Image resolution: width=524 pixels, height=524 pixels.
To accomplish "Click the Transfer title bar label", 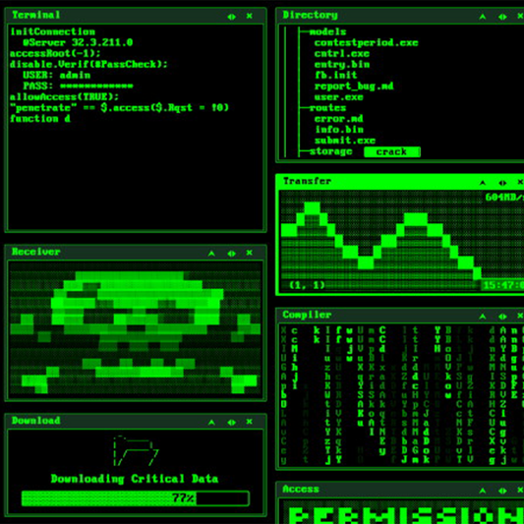I will tap(307, 181).
